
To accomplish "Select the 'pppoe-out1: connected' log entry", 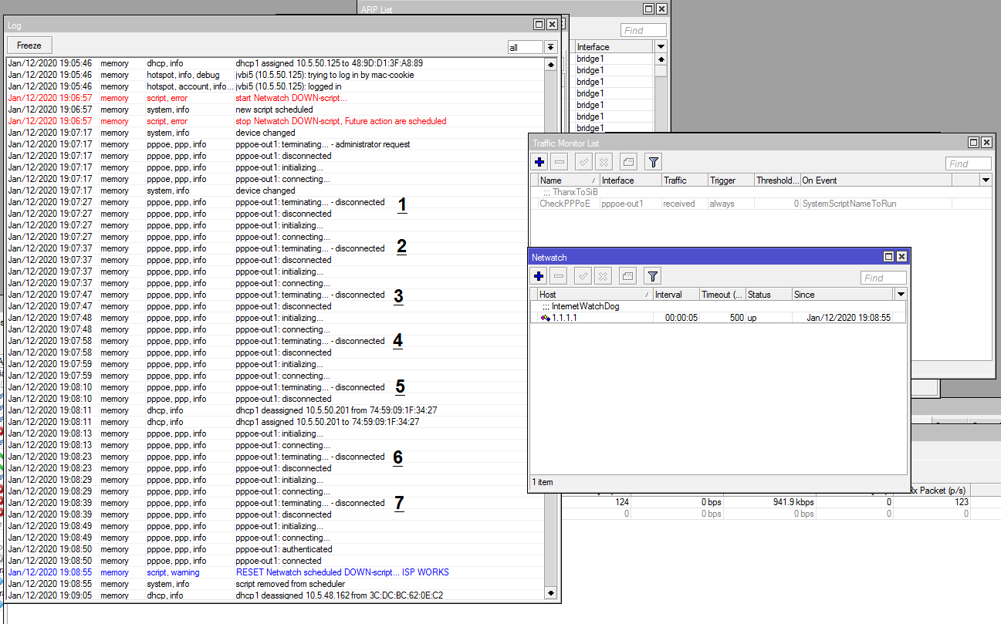I will [x=275, y=561].
